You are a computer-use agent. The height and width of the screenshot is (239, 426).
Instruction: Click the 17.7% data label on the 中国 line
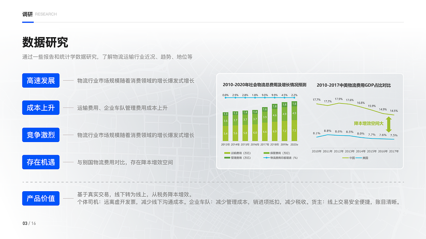tap(317, 100)
